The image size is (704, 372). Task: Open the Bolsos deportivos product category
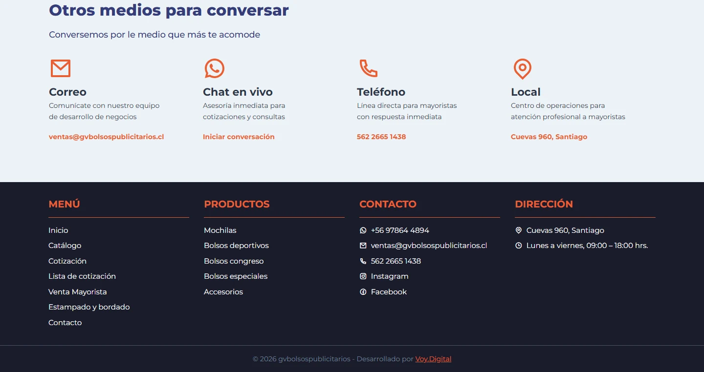pos(236,246)
